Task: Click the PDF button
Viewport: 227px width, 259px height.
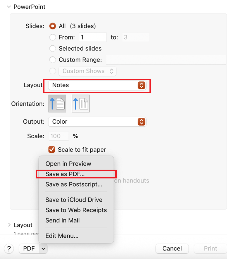Action: [29, 248]
